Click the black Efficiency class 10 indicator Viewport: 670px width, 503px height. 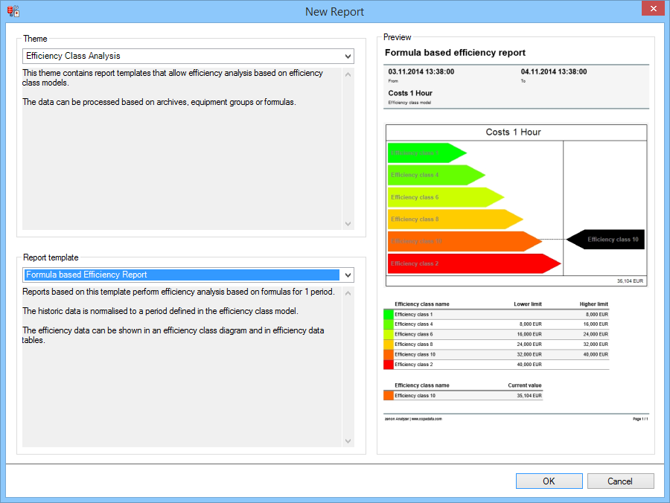pos(605,240)
